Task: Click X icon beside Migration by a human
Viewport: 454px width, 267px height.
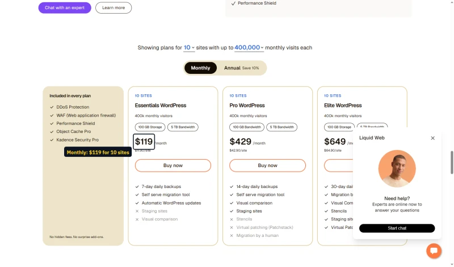Action: pyautogui.click(x=232, y=235)
